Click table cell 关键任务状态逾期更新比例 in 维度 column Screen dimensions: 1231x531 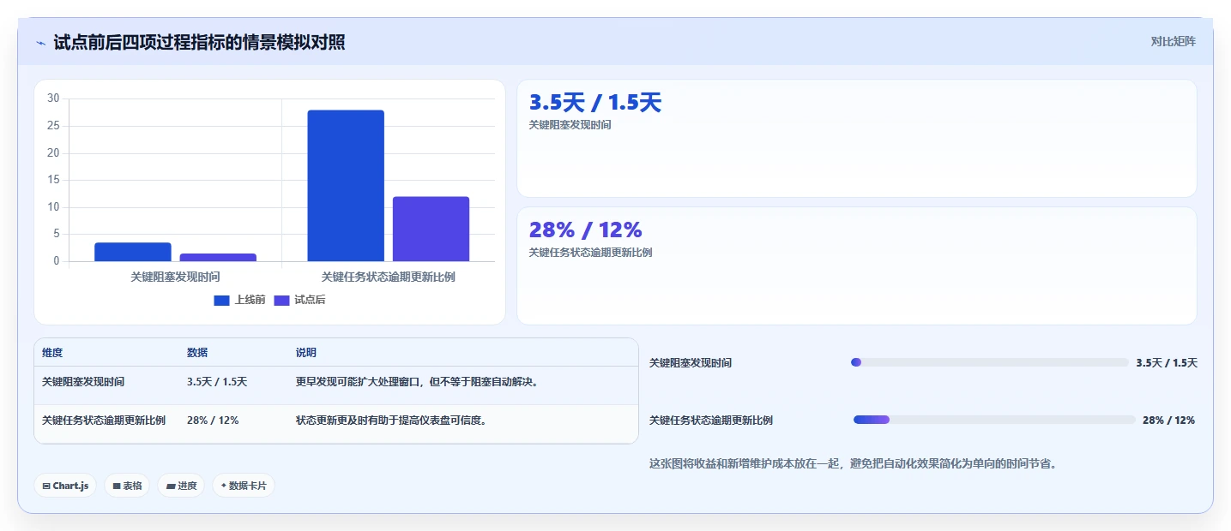104,421
